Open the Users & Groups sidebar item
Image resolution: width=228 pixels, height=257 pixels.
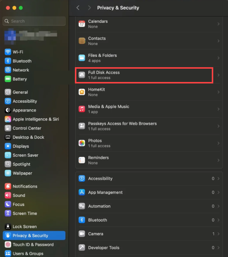point(34,254)
